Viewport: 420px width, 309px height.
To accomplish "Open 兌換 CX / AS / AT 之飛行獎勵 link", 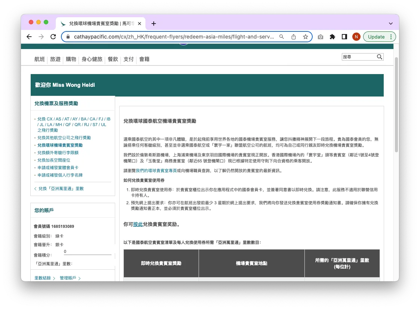I will pos(74,125).
